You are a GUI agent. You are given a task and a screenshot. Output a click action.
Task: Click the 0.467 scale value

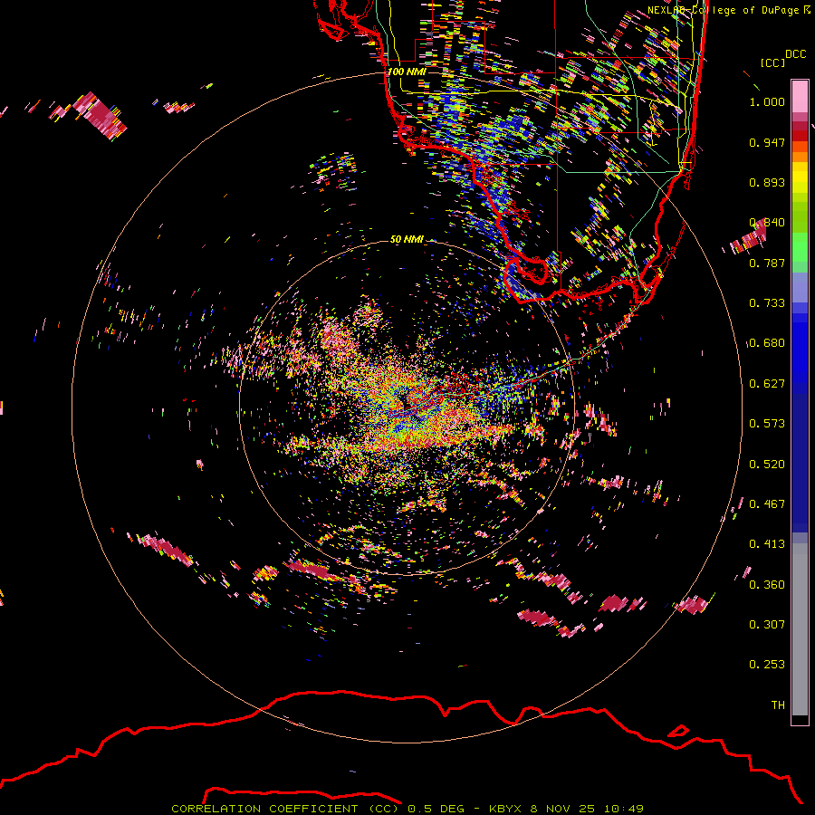coord(767,504)
